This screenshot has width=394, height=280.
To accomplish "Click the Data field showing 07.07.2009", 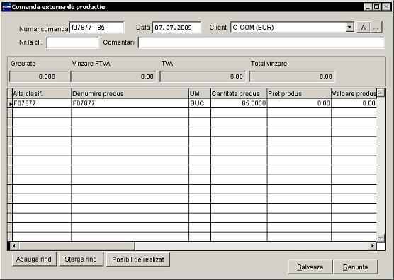I will pyautogui.click(x=176, y=27).
